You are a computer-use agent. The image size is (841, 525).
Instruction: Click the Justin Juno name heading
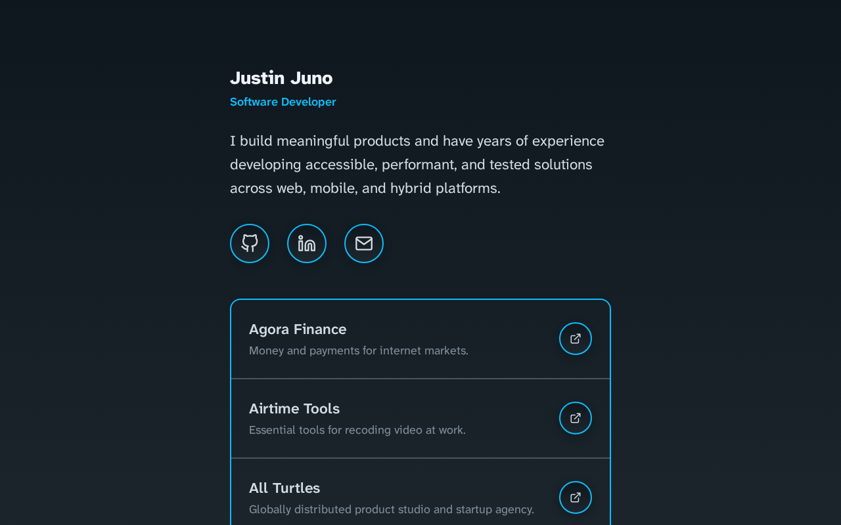click(x=281, y=78)
